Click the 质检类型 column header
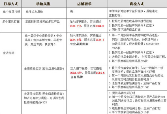The image size is (167, 114). (x=43, y=4)
